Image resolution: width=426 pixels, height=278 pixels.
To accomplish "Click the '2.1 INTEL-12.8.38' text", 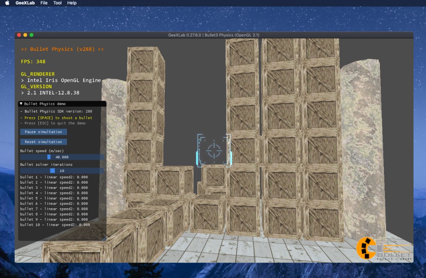I will pos(53,93).
